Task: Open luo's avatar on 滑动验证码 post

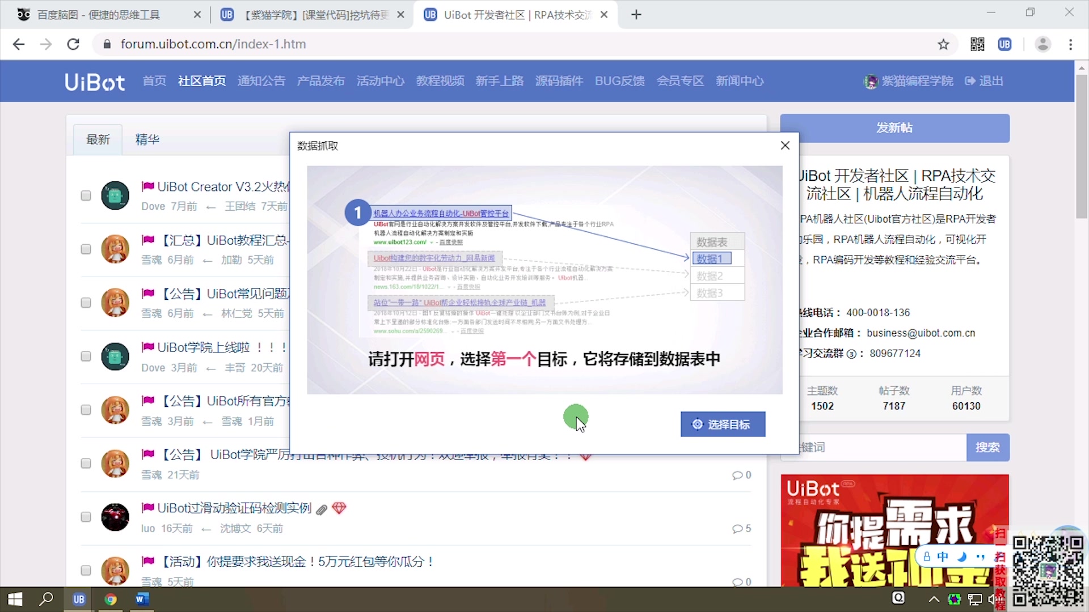Action: [x=115, y=517]
